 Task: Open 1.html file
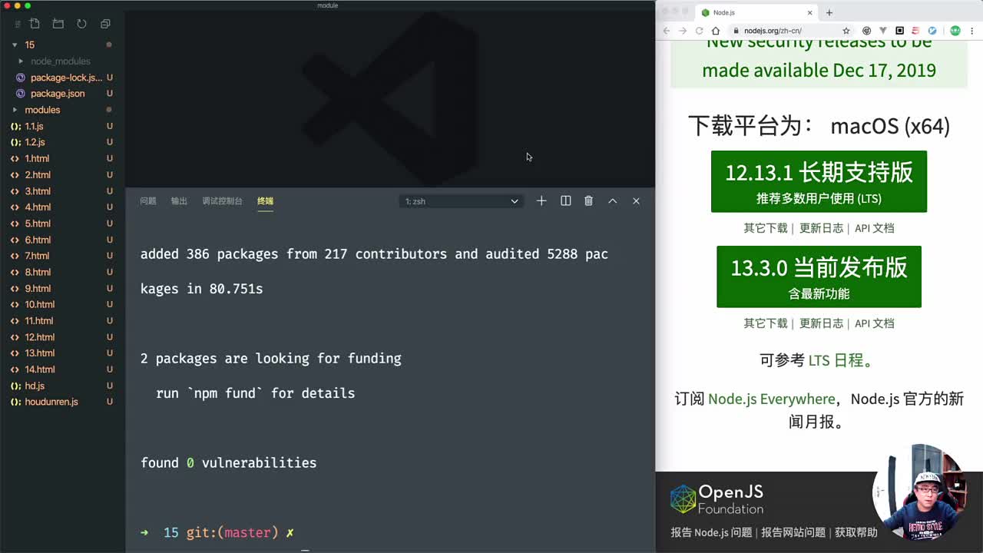pyautogui.click(x=63, y=158)
